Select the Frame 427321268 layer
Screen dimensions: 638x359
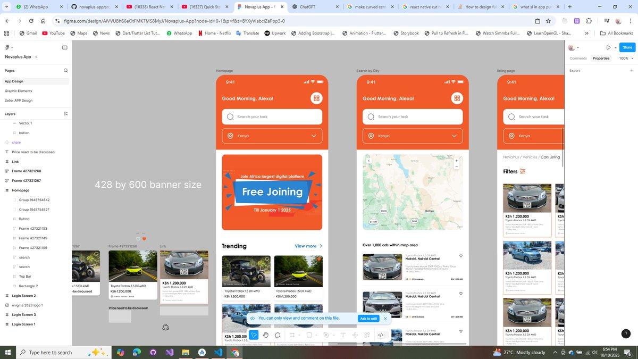(x=26, y=171)
